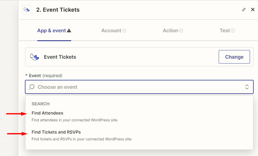Click the step title "2. Event Tickets"
This screenshot has width=258, height=156.
58,10
